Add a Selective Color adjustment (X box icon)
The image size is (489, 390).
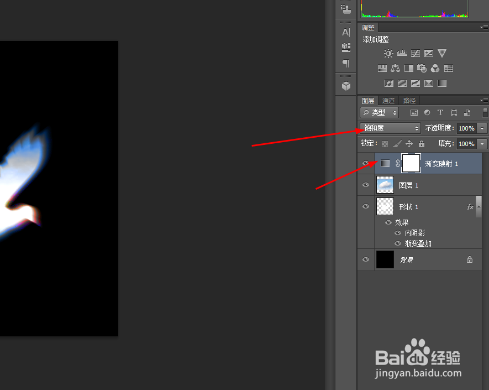(429, 84)
